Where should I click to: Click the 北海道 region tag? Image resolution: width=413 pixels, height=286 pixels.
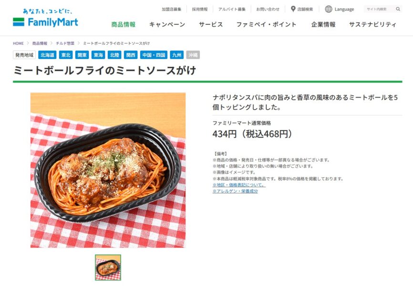click(x=47, y=55)
